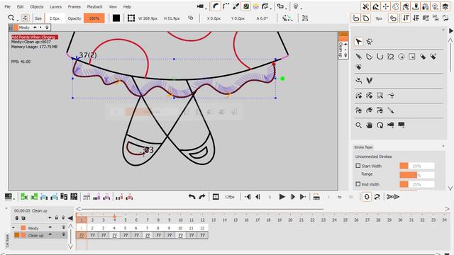
Task: Select the Rotate canvas tool
Action: pos(380,125)
